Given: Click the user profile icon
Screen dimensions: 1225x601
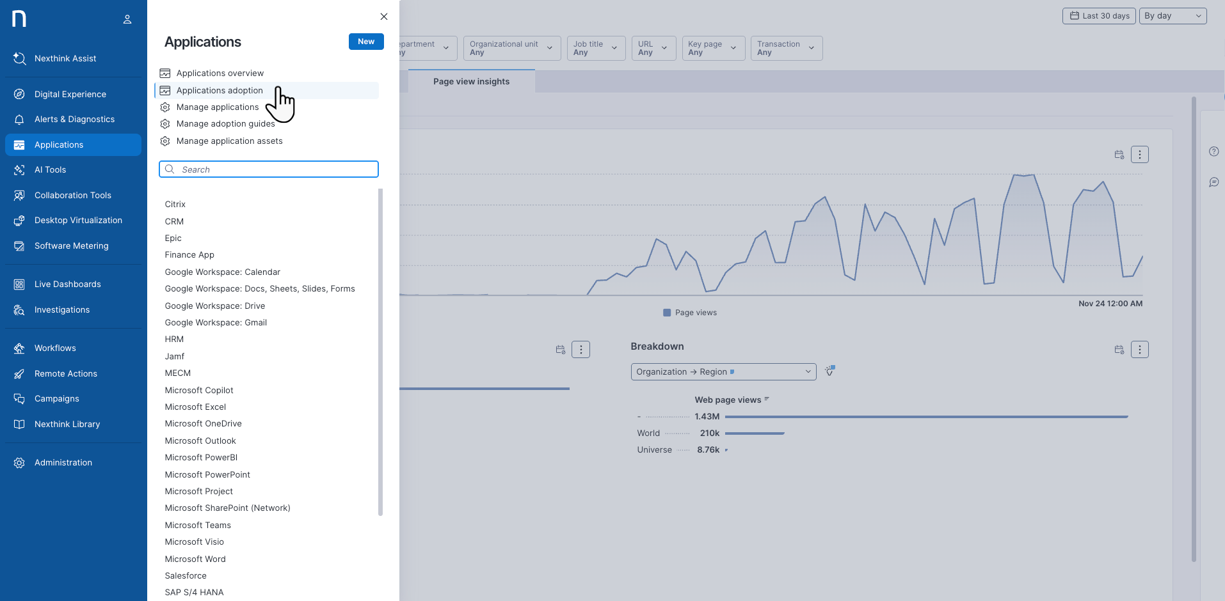Looking at the screenshot, I should 127,19.
